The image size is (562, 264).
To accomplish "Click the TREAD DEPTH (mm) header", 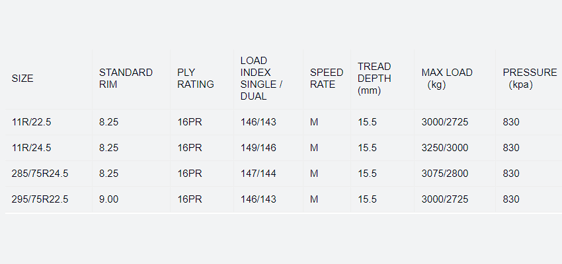I will pos(374,79).
